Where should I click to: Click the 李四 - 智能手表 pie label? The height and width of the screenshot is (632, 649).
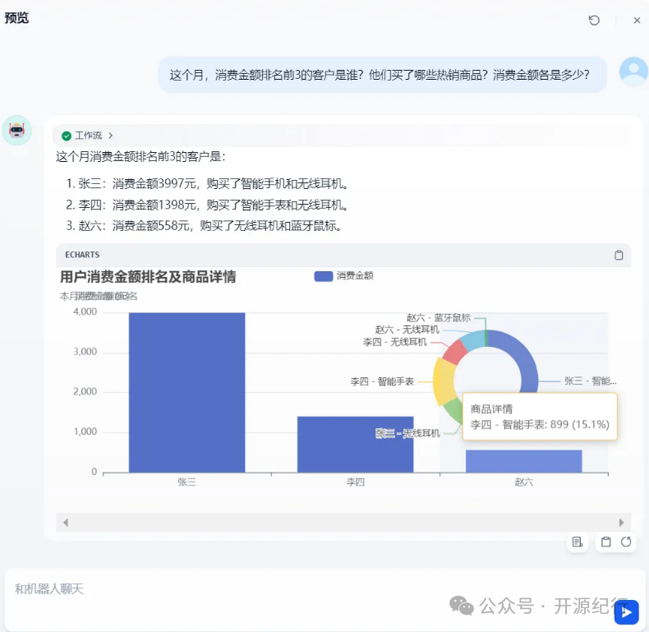coord(382,381)
